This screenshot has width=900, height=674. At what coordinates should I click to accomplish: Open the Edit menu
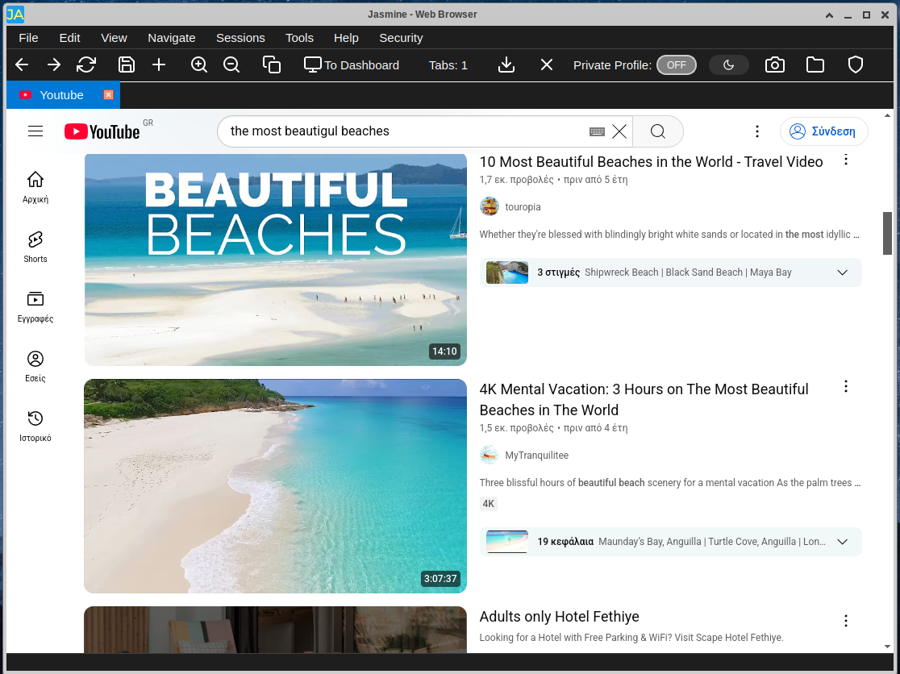(x=69, y=38)
